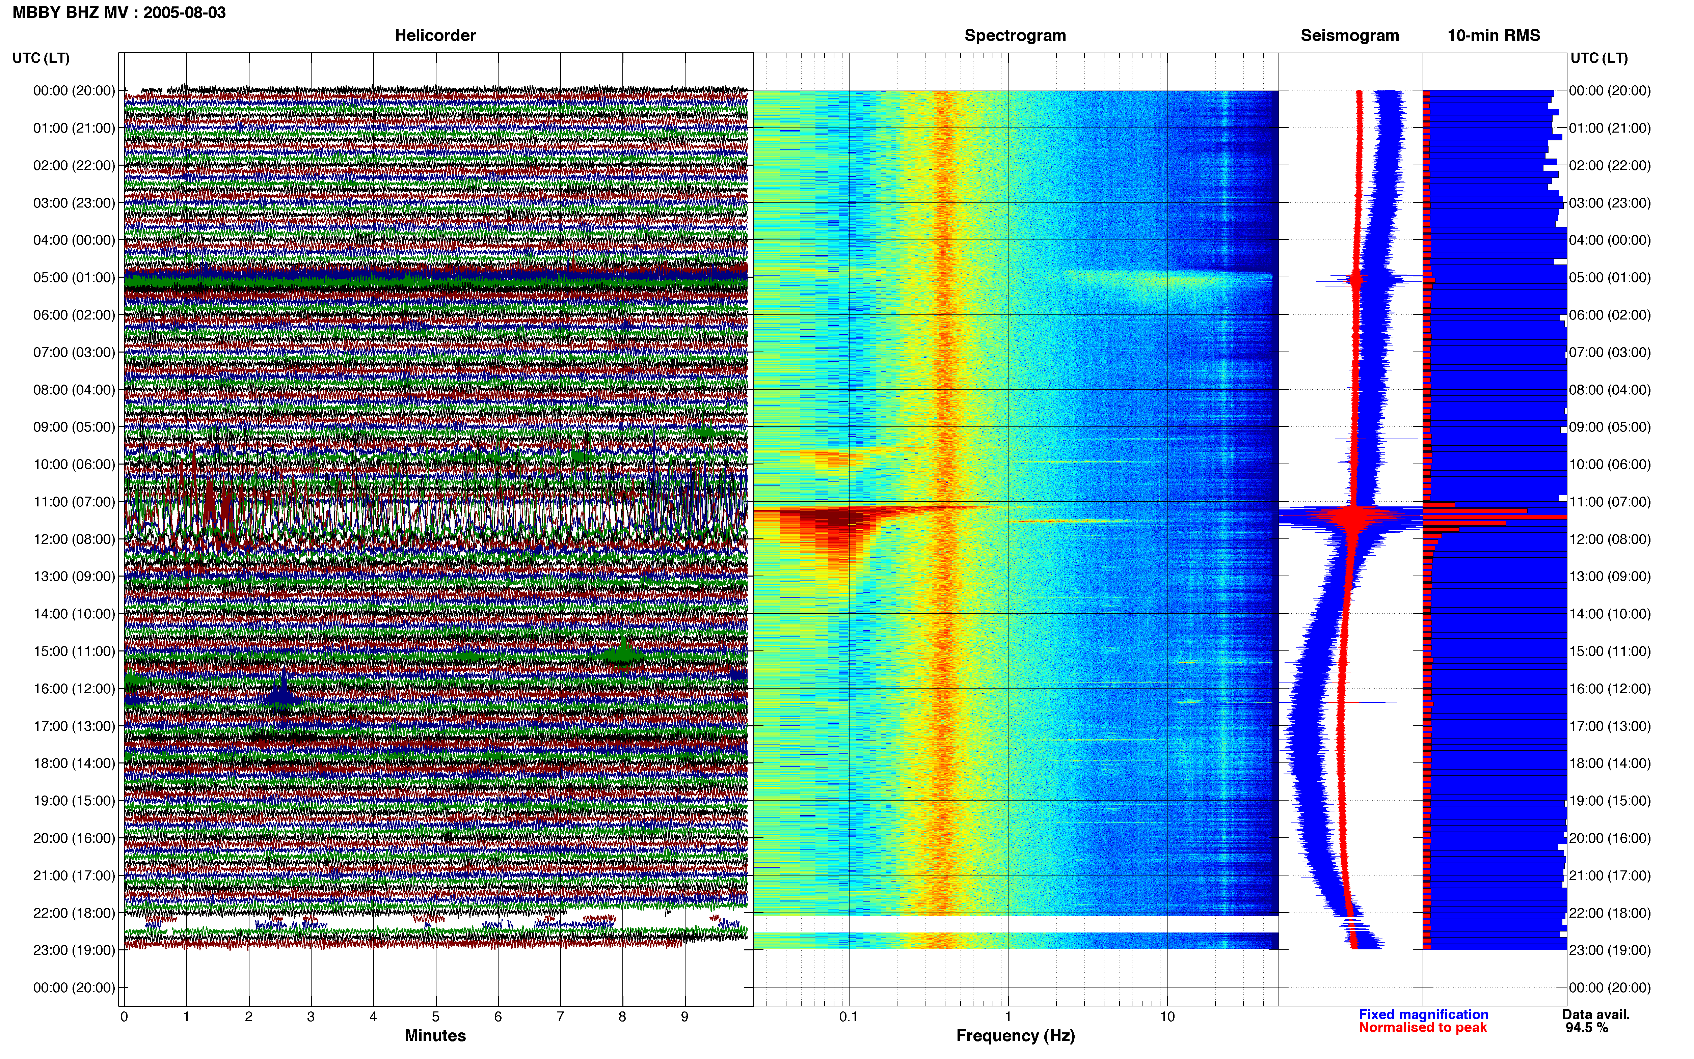Click the 'UTC (LT)' label above the right time axis
The height and width of the screenshot is (1059, 1694).
pos(1599,58)
